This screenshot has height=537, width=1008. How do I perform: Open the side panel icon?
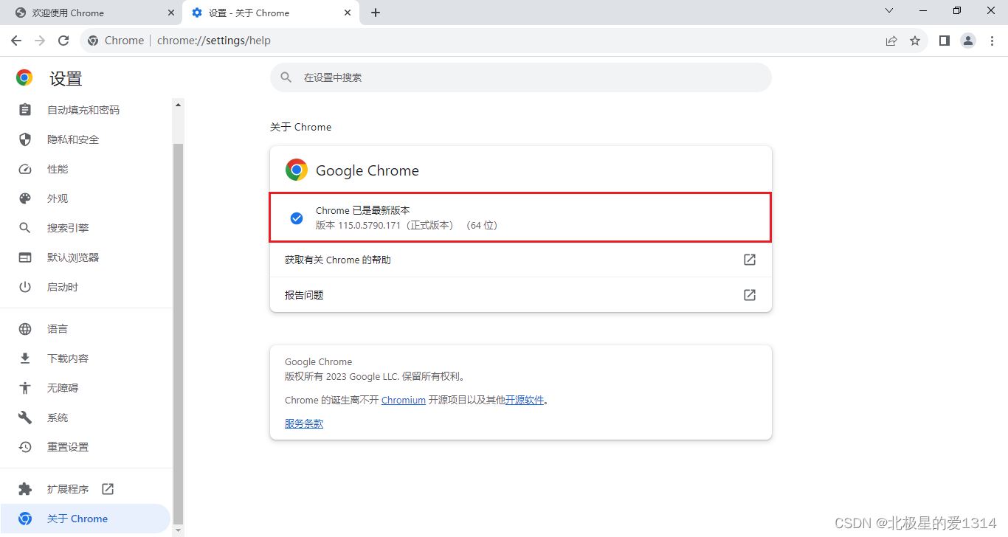945,41
